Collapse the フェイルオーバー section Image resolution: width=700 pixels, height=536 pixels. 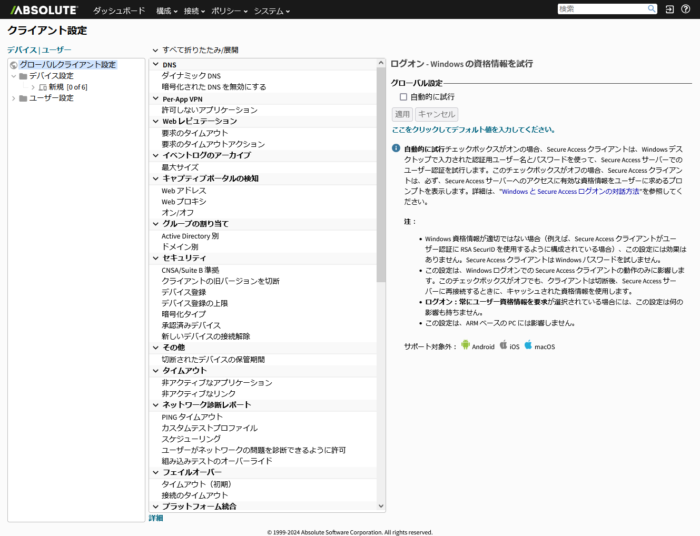[155, 472]
